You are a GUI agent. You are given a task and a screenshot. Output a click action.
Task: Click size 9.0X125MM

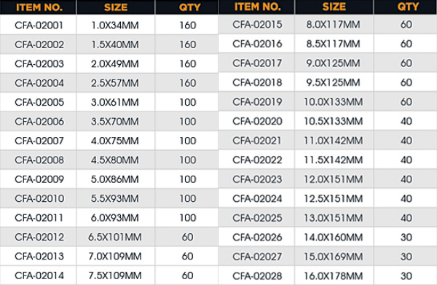(334, 63)
